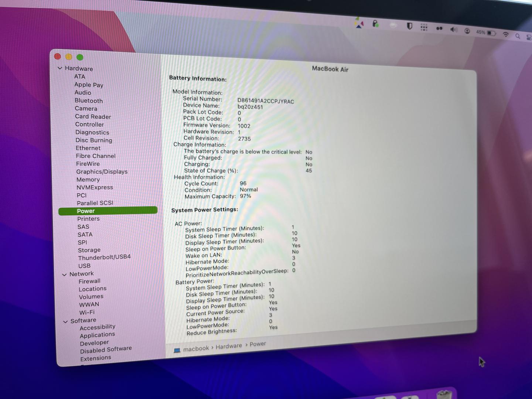Select Apple Pay in the sidebar
Screen dimensions: 532x399
click(x=89, y=85)
